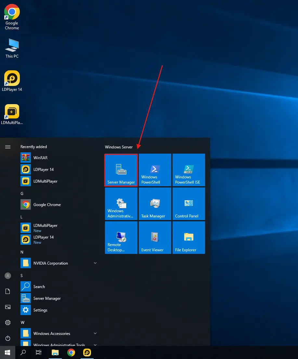298x359 pixels.
Task: Select the Google Chrome desktop shortcut
Action: [12, 17]
